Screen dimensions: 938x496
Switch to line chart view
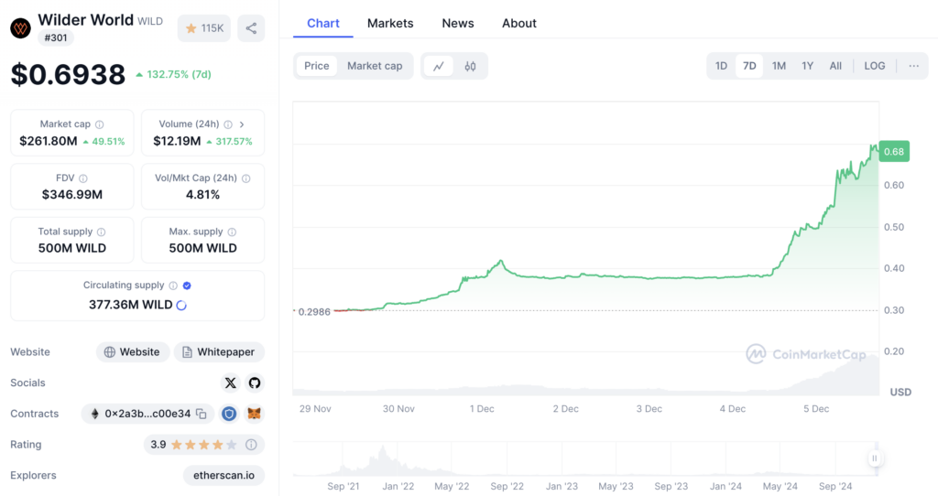point(439,66)
